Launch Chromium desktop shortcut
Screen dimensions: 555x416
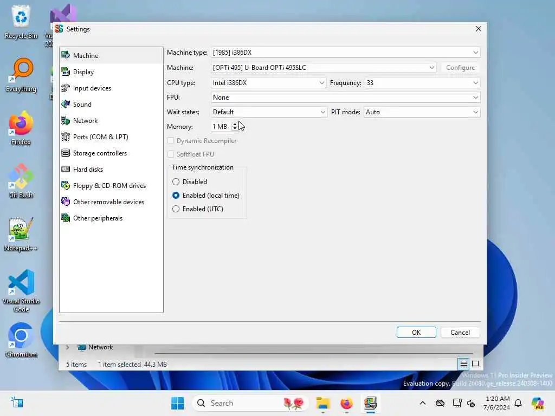point(21,340)
